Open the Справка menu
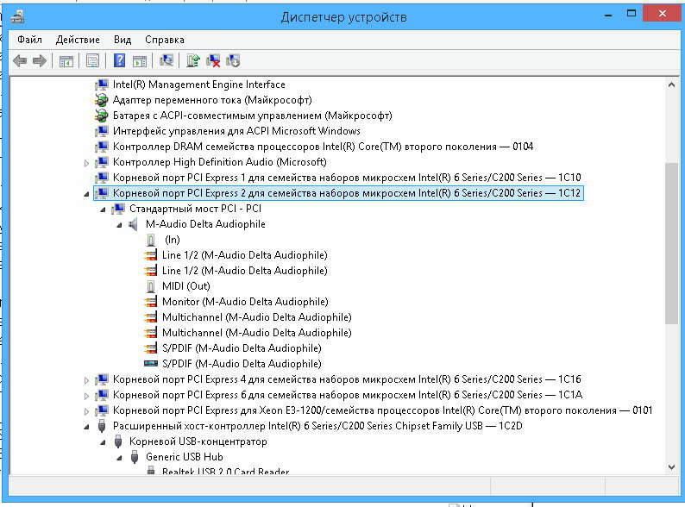685x507 pixels. coord(164,40)
